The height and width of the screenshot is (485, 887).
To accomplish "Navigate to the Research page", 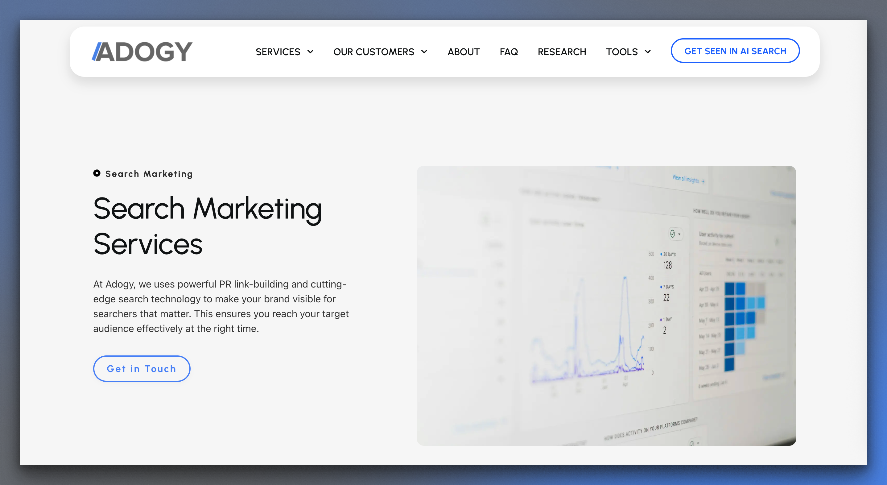I will click(562, 52).
